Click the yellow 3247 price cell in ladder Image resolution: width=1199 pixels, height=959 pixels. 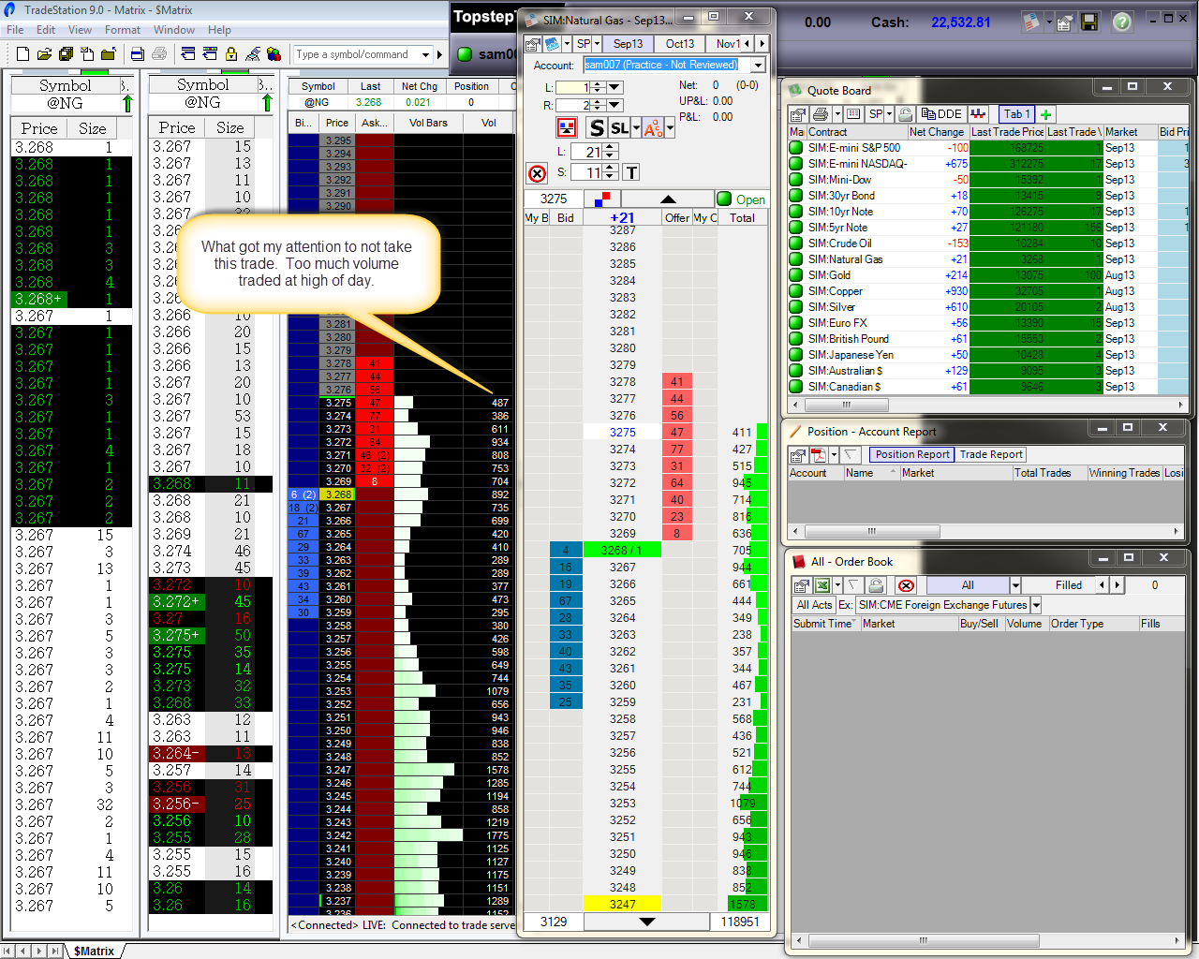coord(623,905)
